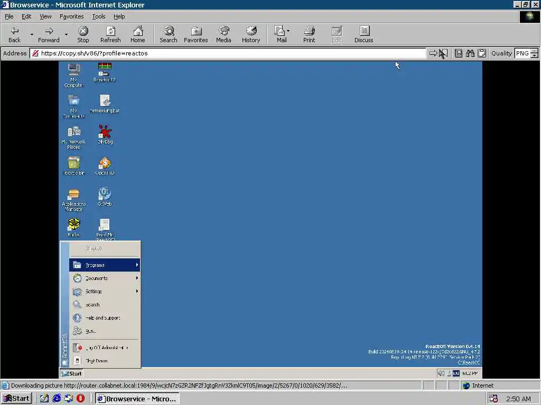The width and height of the screenshot is (541, 405).
Task: Click the Discuss toolbar button
Action: [x=363, y=34]
